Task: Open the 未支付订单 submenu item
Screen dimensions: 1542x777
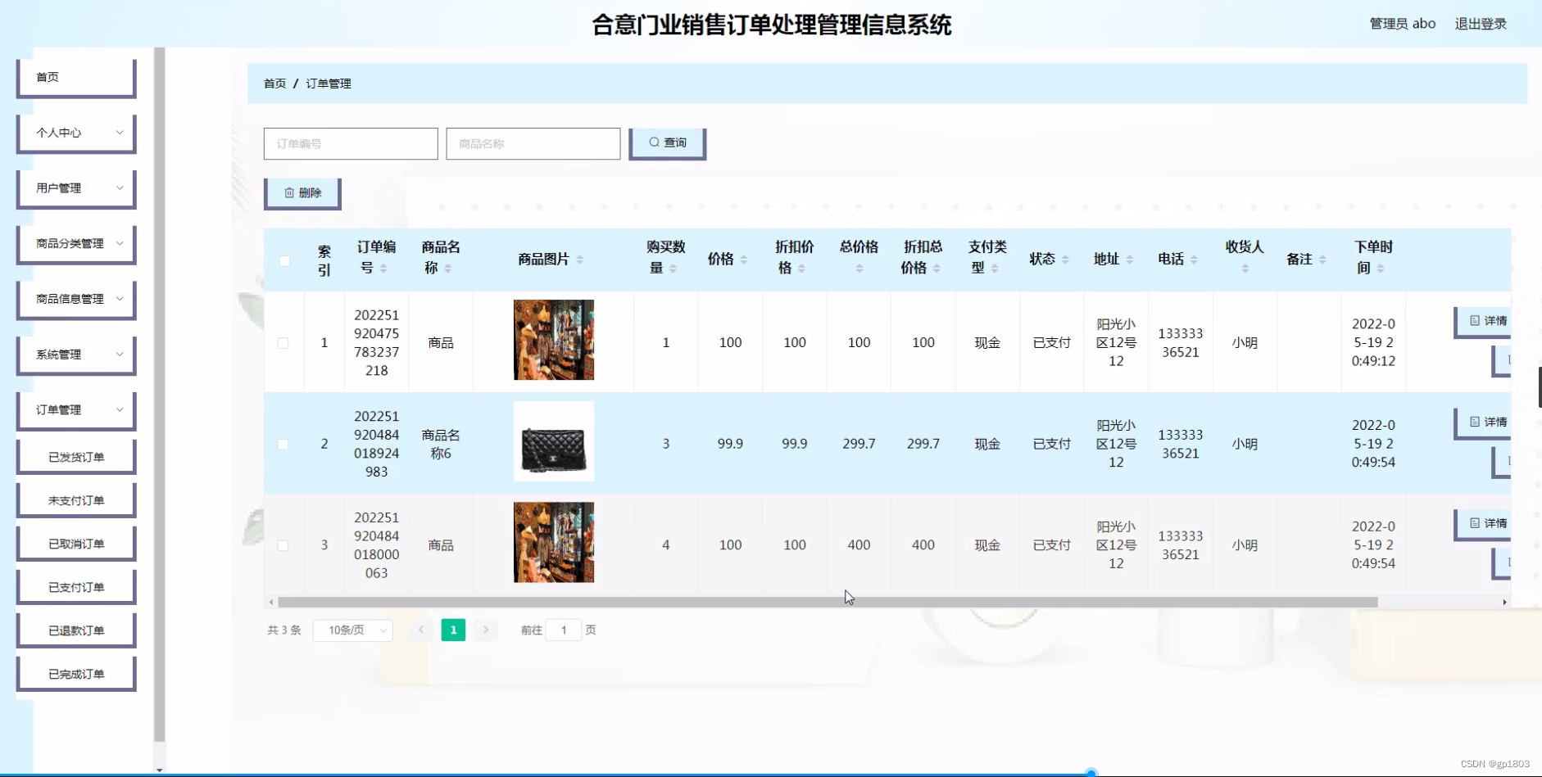Action: coord(76,500)
